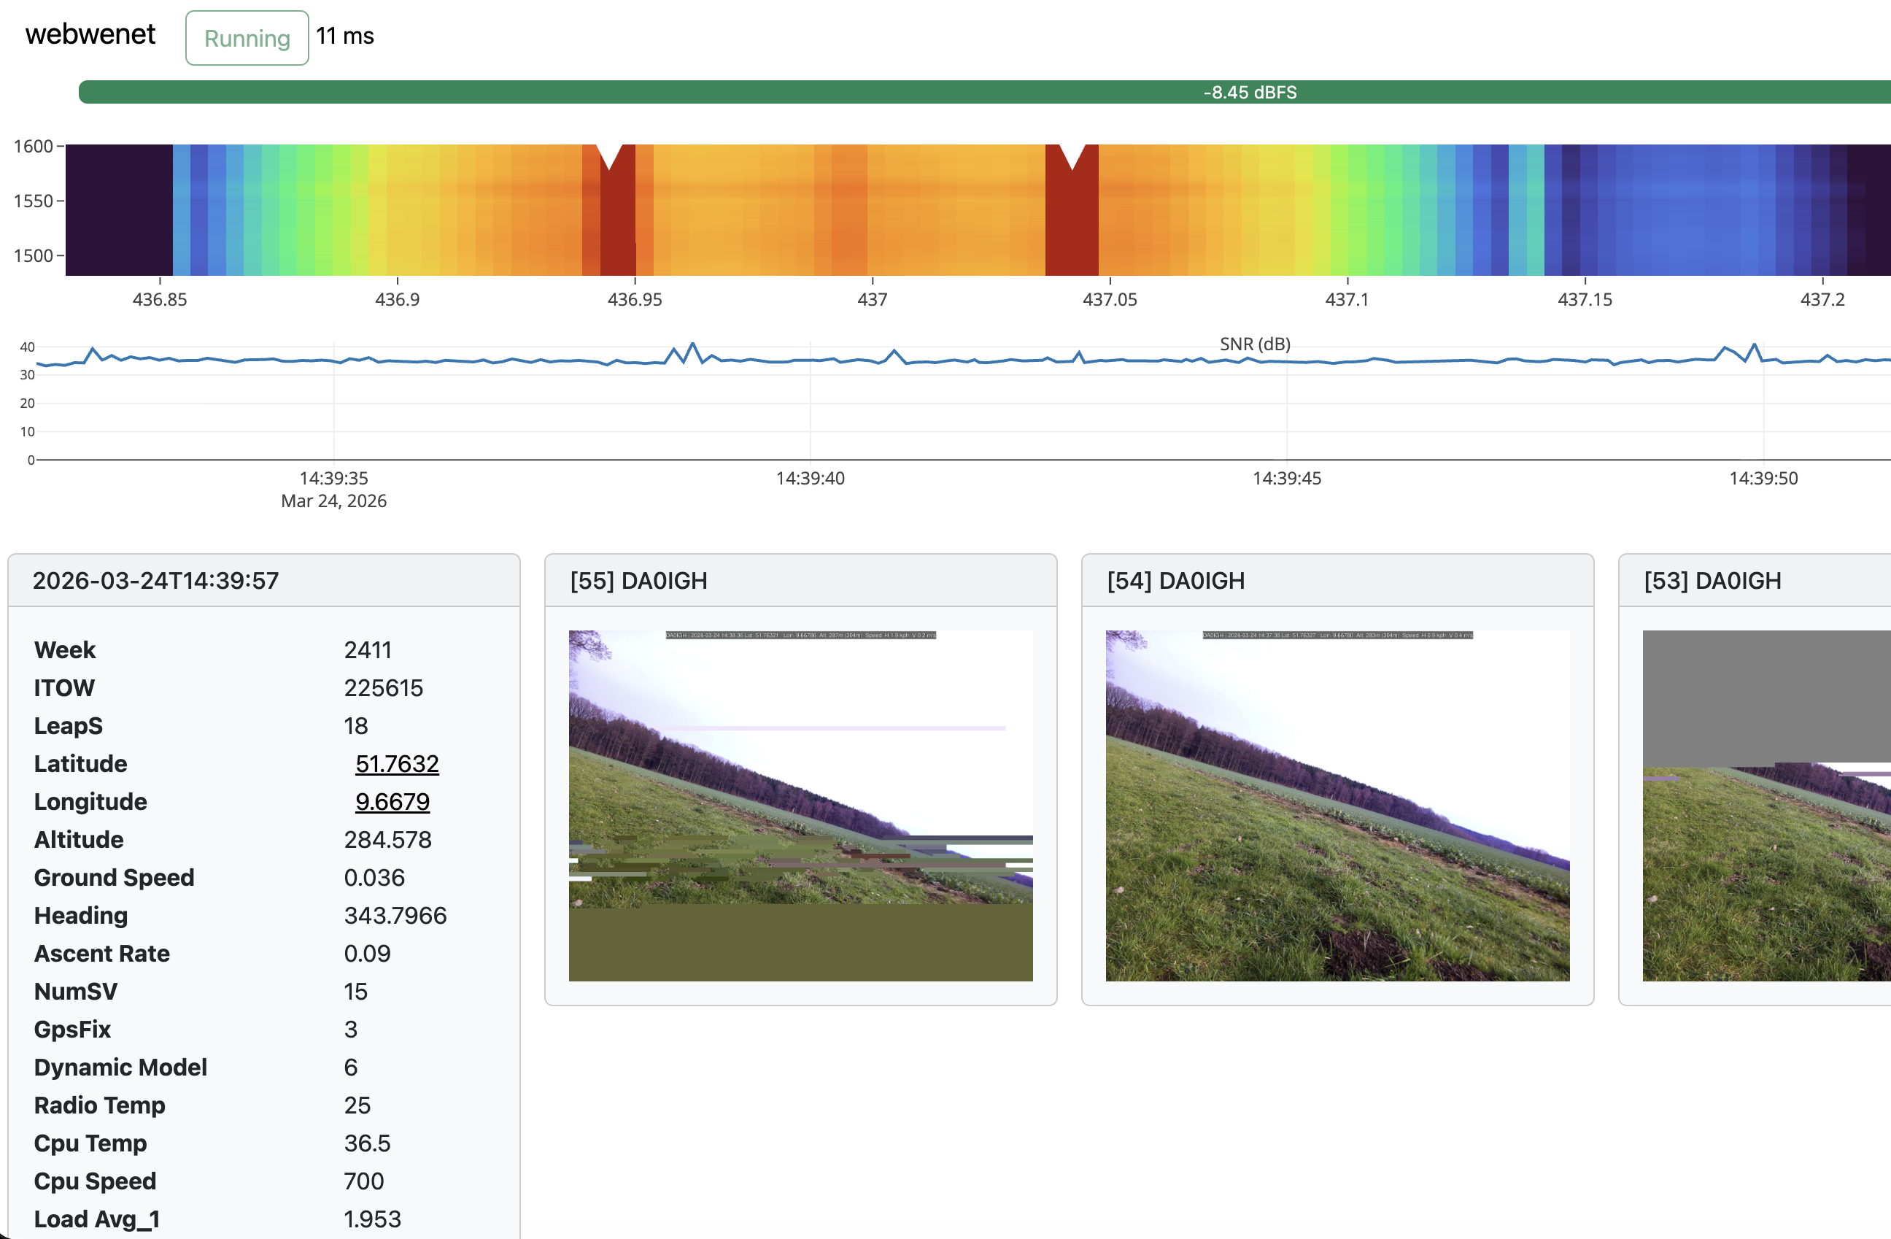The height and width of the screenshot is (1239, 1891).
Task: Open image thumbnail 54 DA0IGH
Action: click(x=1337, y=805)
